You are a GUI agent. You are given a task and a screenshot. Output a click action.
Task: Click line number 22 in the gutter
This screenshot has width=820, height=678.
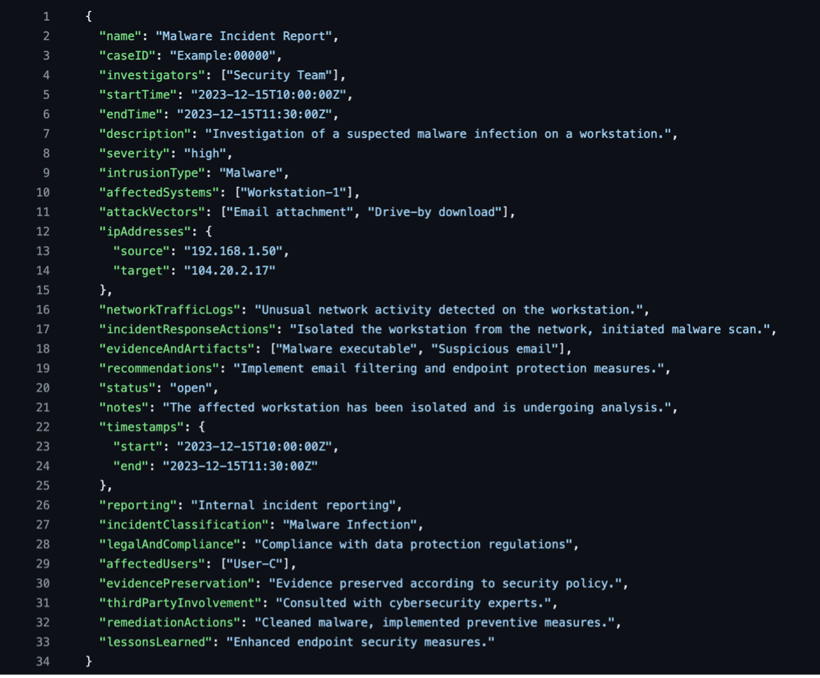tap(42, 427)
